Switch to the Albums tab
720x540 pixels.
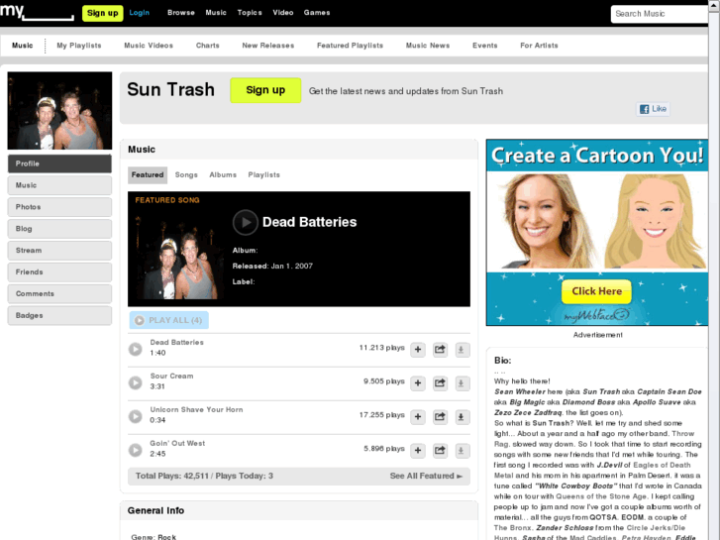pyautogui.click(x=223, y=175)
